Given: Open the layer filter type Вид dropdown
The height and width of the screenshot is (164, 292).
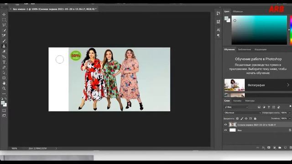Looking at the screenshot, I should pyautogui.click(x=236, y=107).
